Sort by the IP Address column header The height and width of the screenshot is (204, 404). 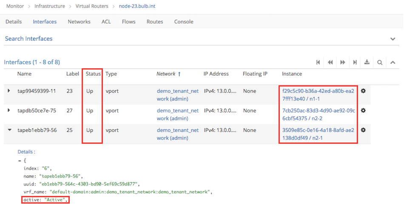(x=216, y=74)
